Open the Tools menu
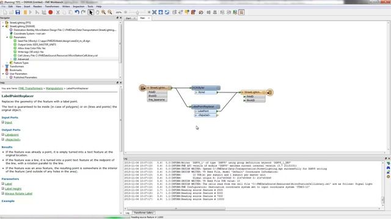This screenshot has width=391, height=219. pos(90,7)
